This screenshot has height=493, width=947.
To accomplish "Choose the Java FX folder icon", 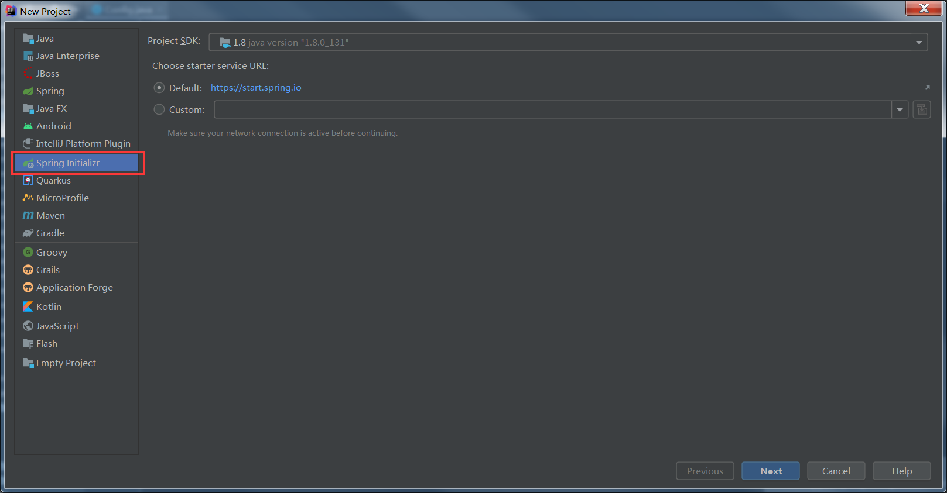I will click(x=28, y=109).
